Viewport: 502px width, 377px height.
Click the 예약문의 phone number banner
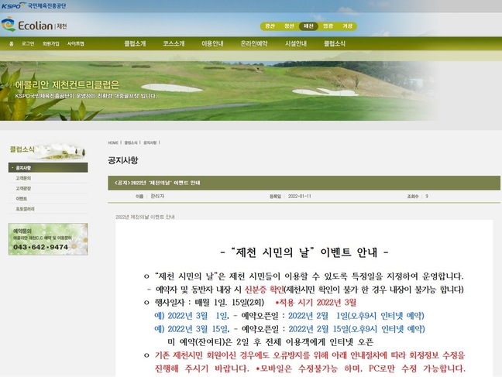tap(48, 239)
